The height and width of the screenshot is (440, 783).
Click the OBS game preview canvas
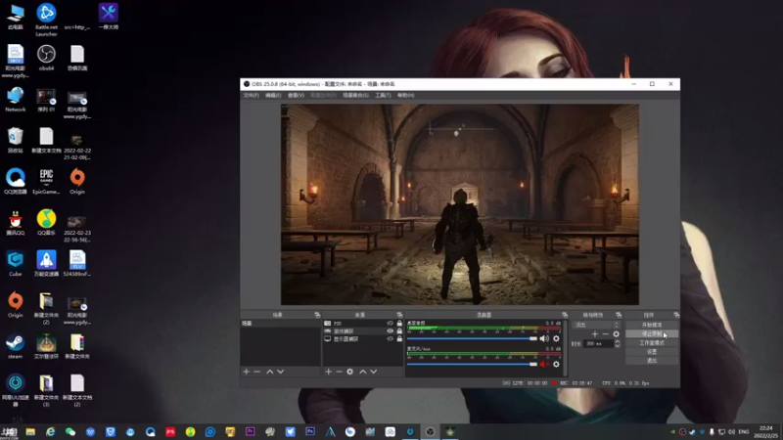click(459, 204)
